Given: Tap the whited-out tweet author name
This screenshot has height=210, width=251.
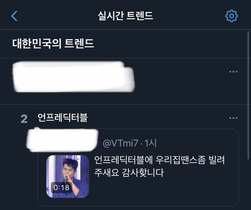Looking at the screenshot, I should pos(62,141).
